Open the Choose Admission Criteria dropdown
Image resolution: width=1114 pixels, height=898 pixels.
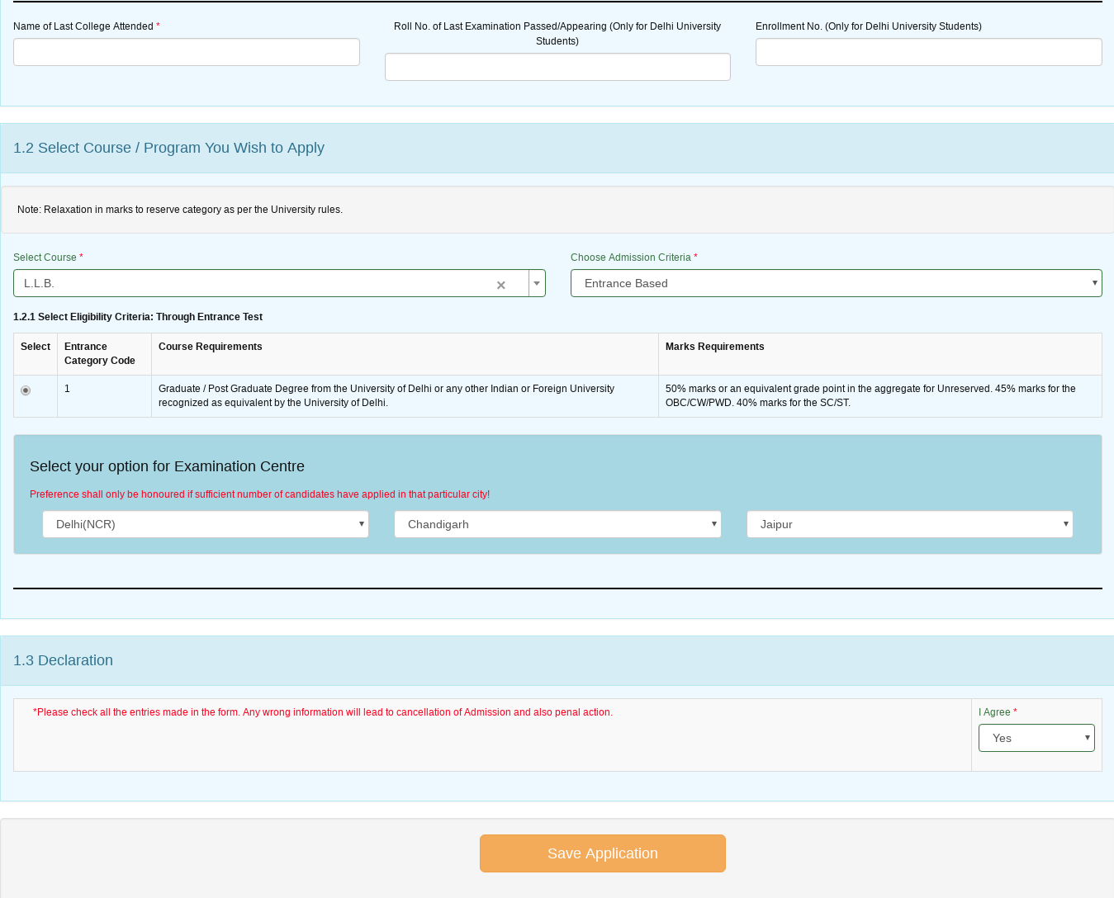[x=836, y=283]
